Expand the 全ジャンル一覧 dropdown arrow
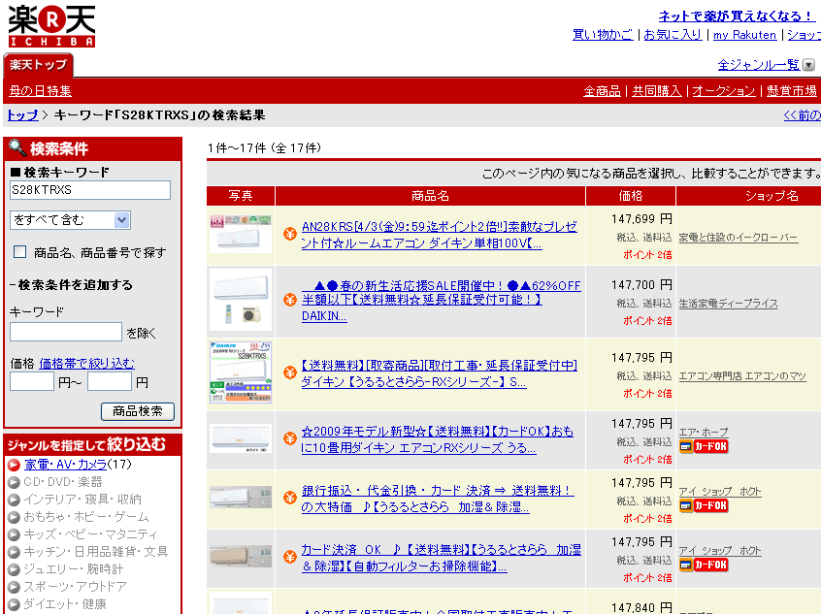The height and width of the screenshot is (614, 821). [x=809, y=65]
